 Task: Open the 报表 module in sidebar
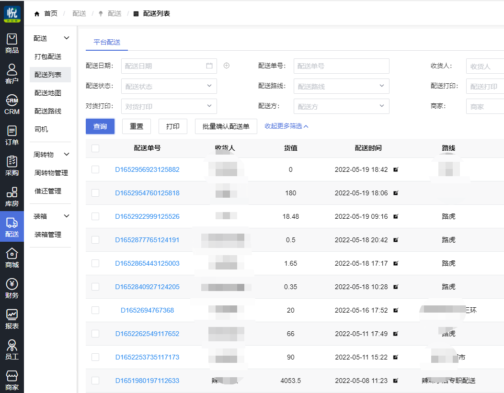pyautogui.click(x=12, y=319)
